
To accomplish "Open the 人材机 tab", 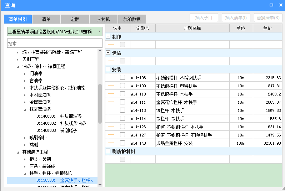I will coord(103,19).
